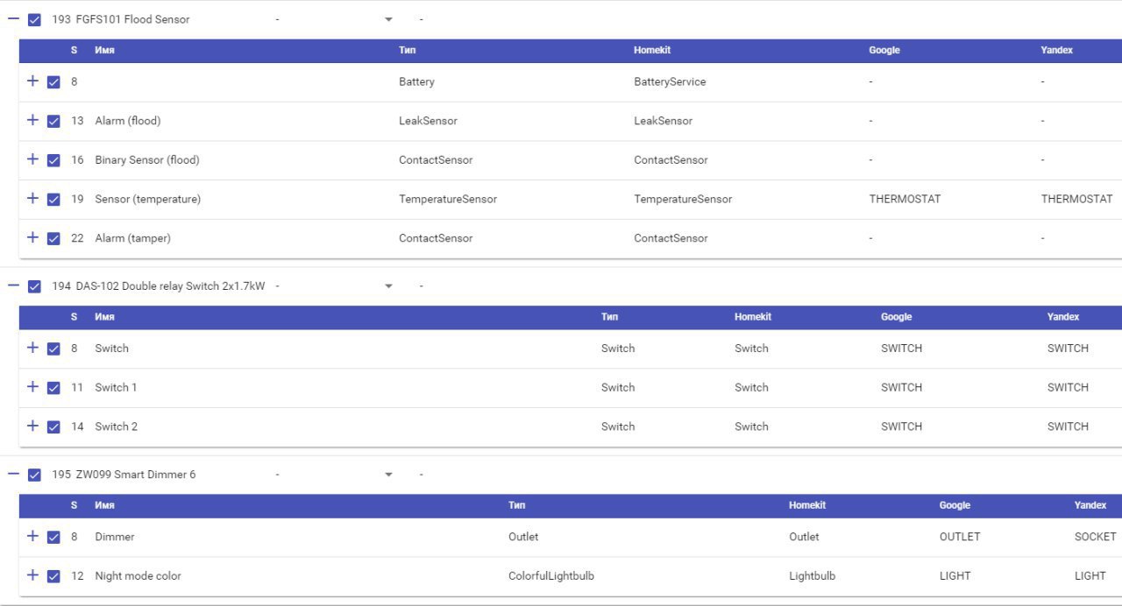Select Alarm (flood) name text

point(128,121)
